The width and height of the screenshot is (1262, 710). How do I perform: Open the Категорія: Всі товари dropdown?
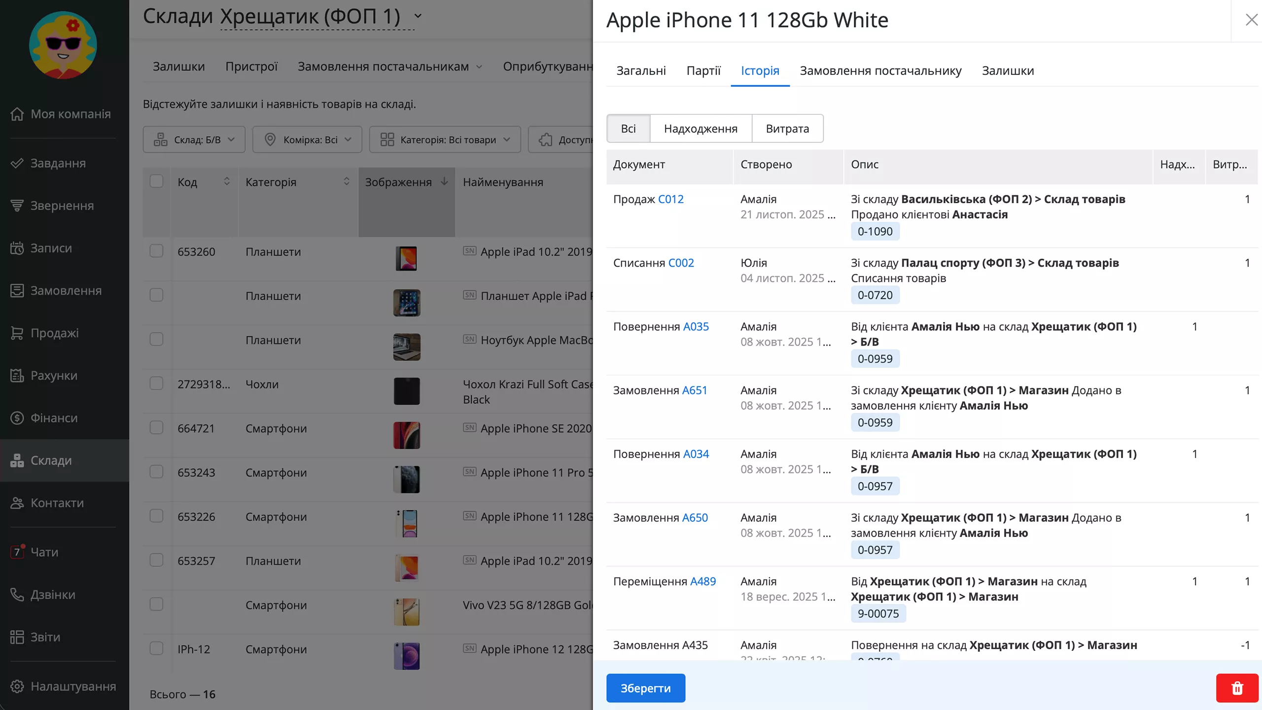click(x=445, y=140)
